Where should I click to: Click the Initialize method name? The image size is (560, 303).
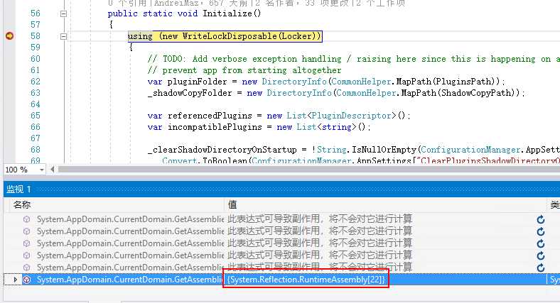pos(227,13)
